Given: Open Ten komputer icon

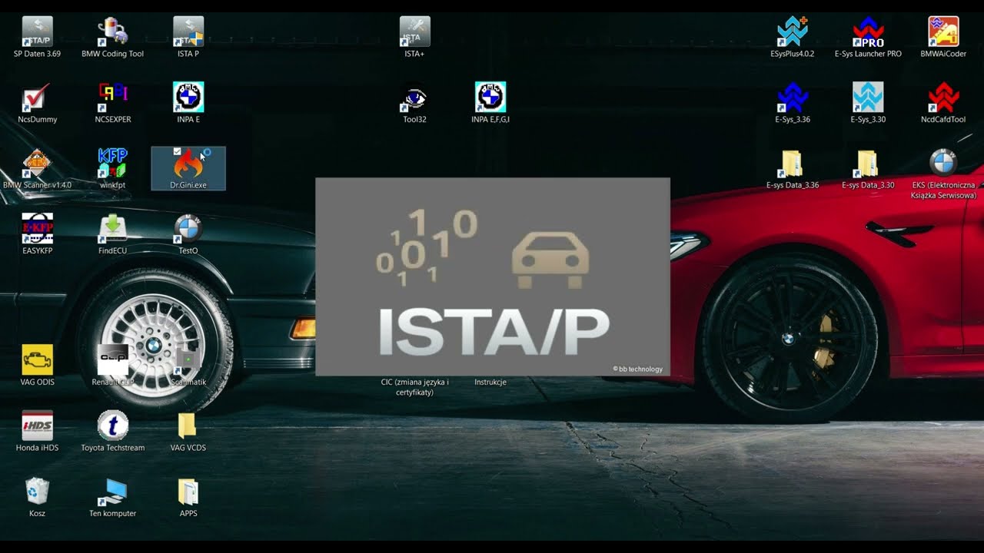Looking at the screenshot, I should (112, 492).
